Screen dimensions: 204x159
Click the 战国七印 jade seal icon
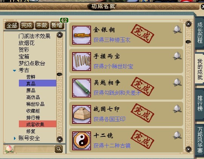pos(82,114)
